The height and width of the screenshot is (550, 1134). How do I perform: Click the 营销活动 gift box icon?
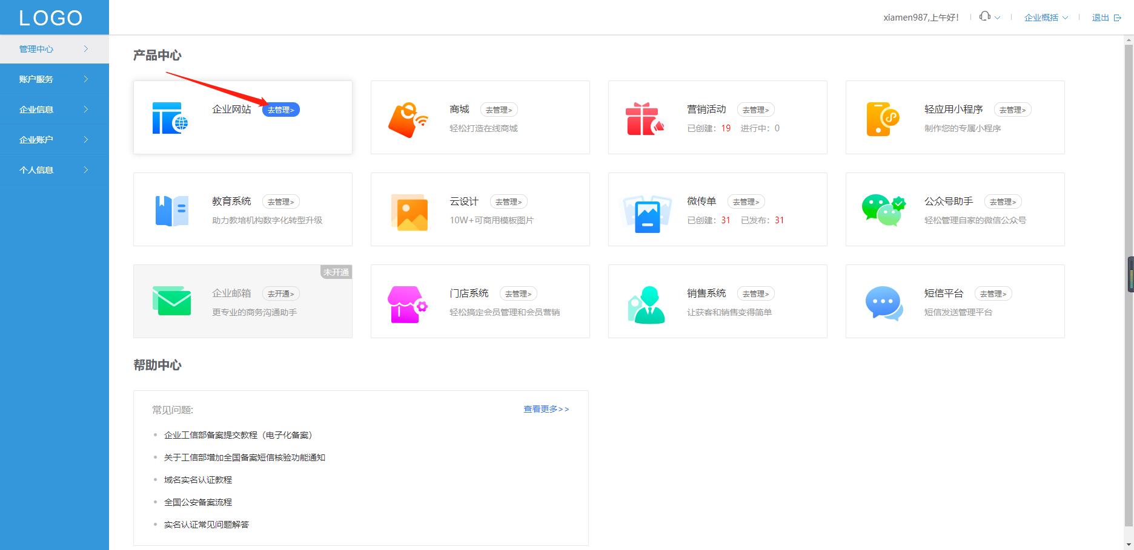[x=644, y=117]
